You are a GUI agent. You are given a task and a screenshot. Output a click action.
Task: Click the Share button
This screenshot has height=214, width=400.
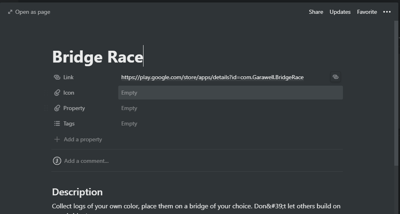tap(316, 12)
